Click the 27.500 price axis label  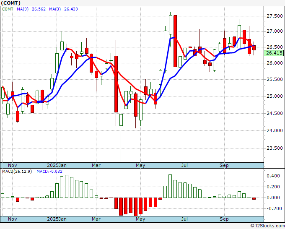[x=275, y=16]
